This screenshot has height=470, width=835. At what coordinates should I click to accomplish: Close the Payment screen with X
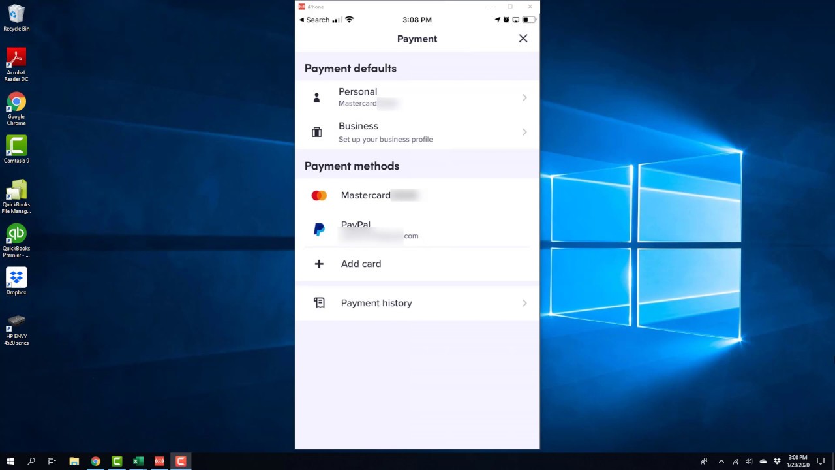tap(523, 39)
